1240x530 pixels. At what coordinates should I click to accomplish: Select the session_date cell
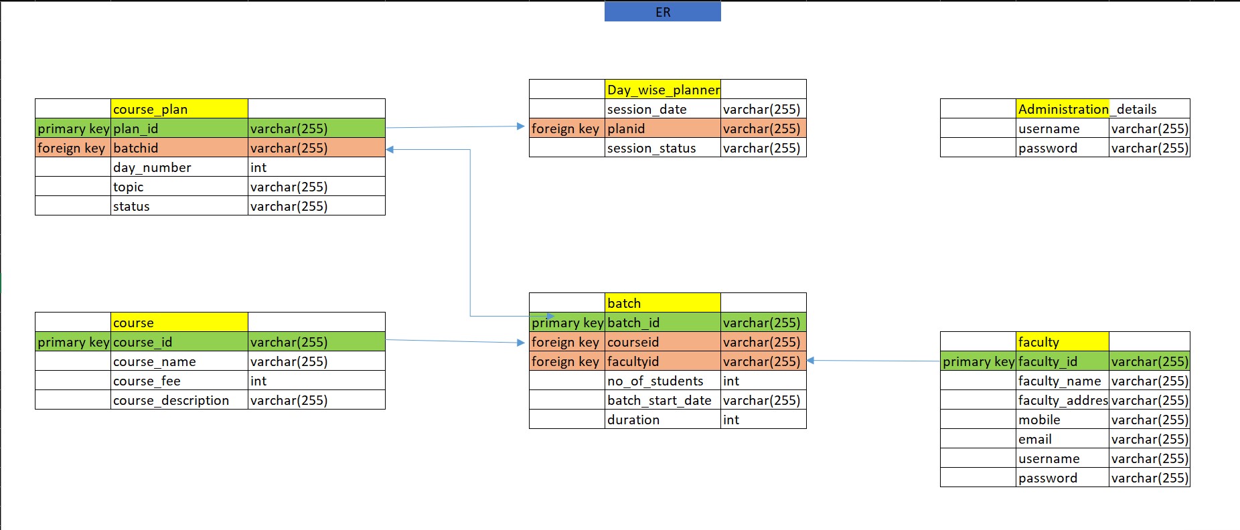coord(662,109)
